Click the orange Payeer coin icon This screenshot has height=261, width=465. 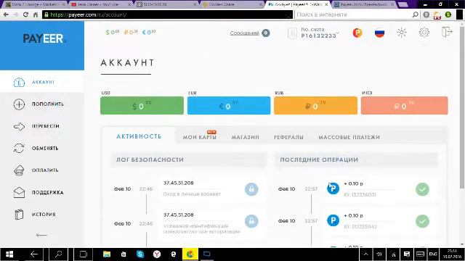coord(357,33)
